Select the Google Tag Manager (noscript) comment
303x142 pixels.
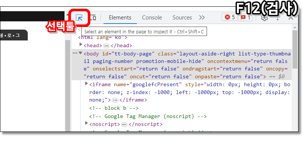pyautogui.click(x=148, y=116)
